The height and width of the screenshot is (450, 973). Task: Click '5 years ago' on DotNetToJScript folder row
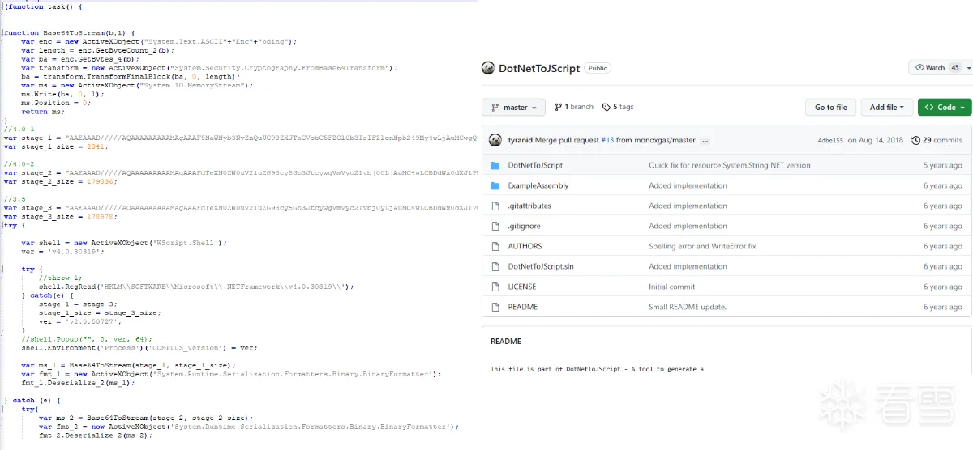coord(943,165)
